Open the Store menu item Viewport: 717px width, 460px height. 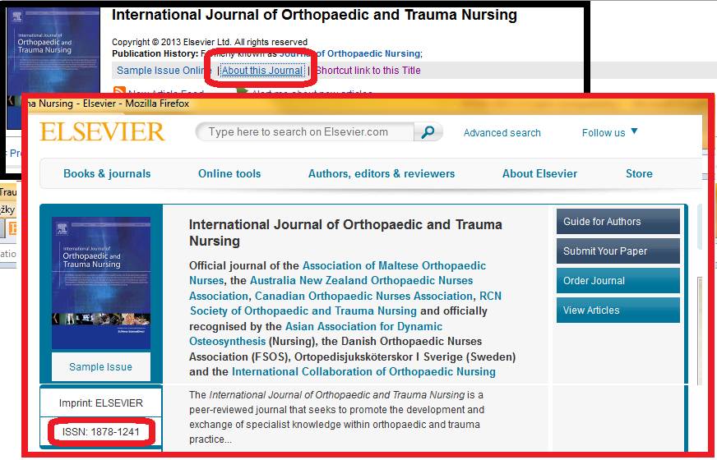tap(639, 173)
